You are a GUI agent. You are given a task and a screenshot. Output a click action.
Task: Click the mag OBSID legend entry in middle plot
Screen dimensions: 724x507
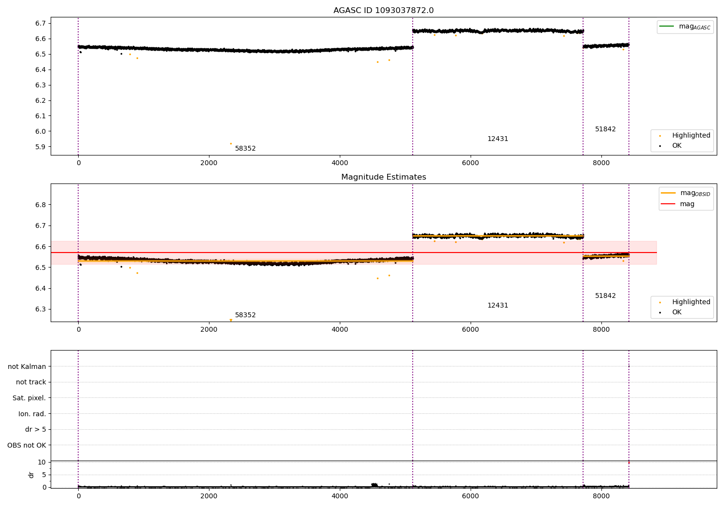point(685,193)
